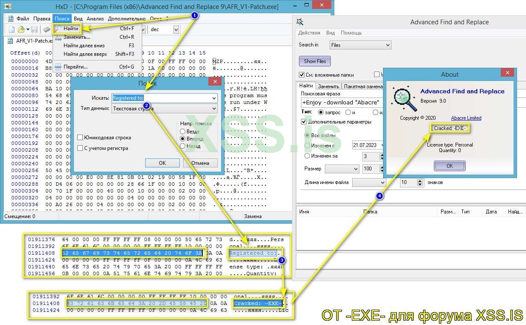Click Отмена in the Поиск dialog
526x325 pixels.
tap(200, 163)
